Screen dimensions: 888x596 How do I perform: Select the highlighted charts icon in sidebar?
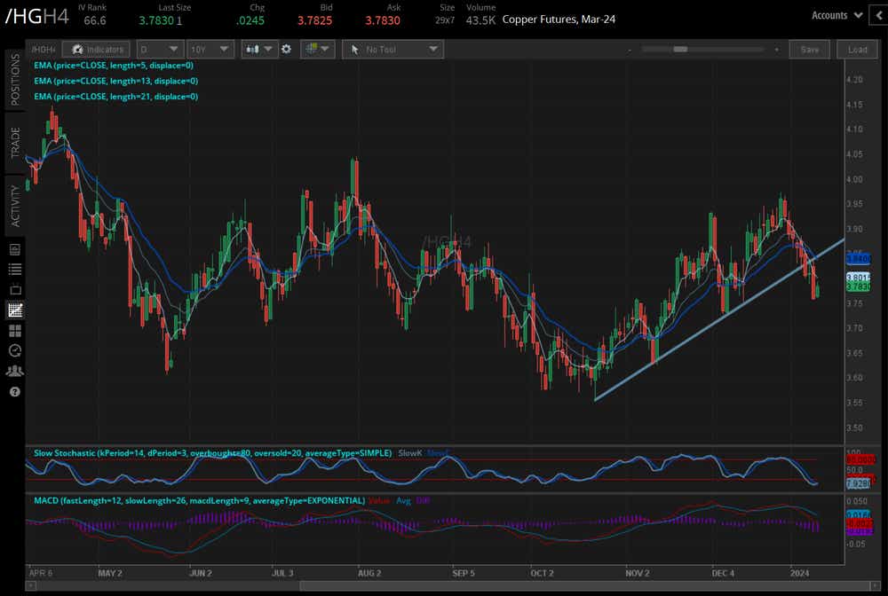[x=15, y=310]
